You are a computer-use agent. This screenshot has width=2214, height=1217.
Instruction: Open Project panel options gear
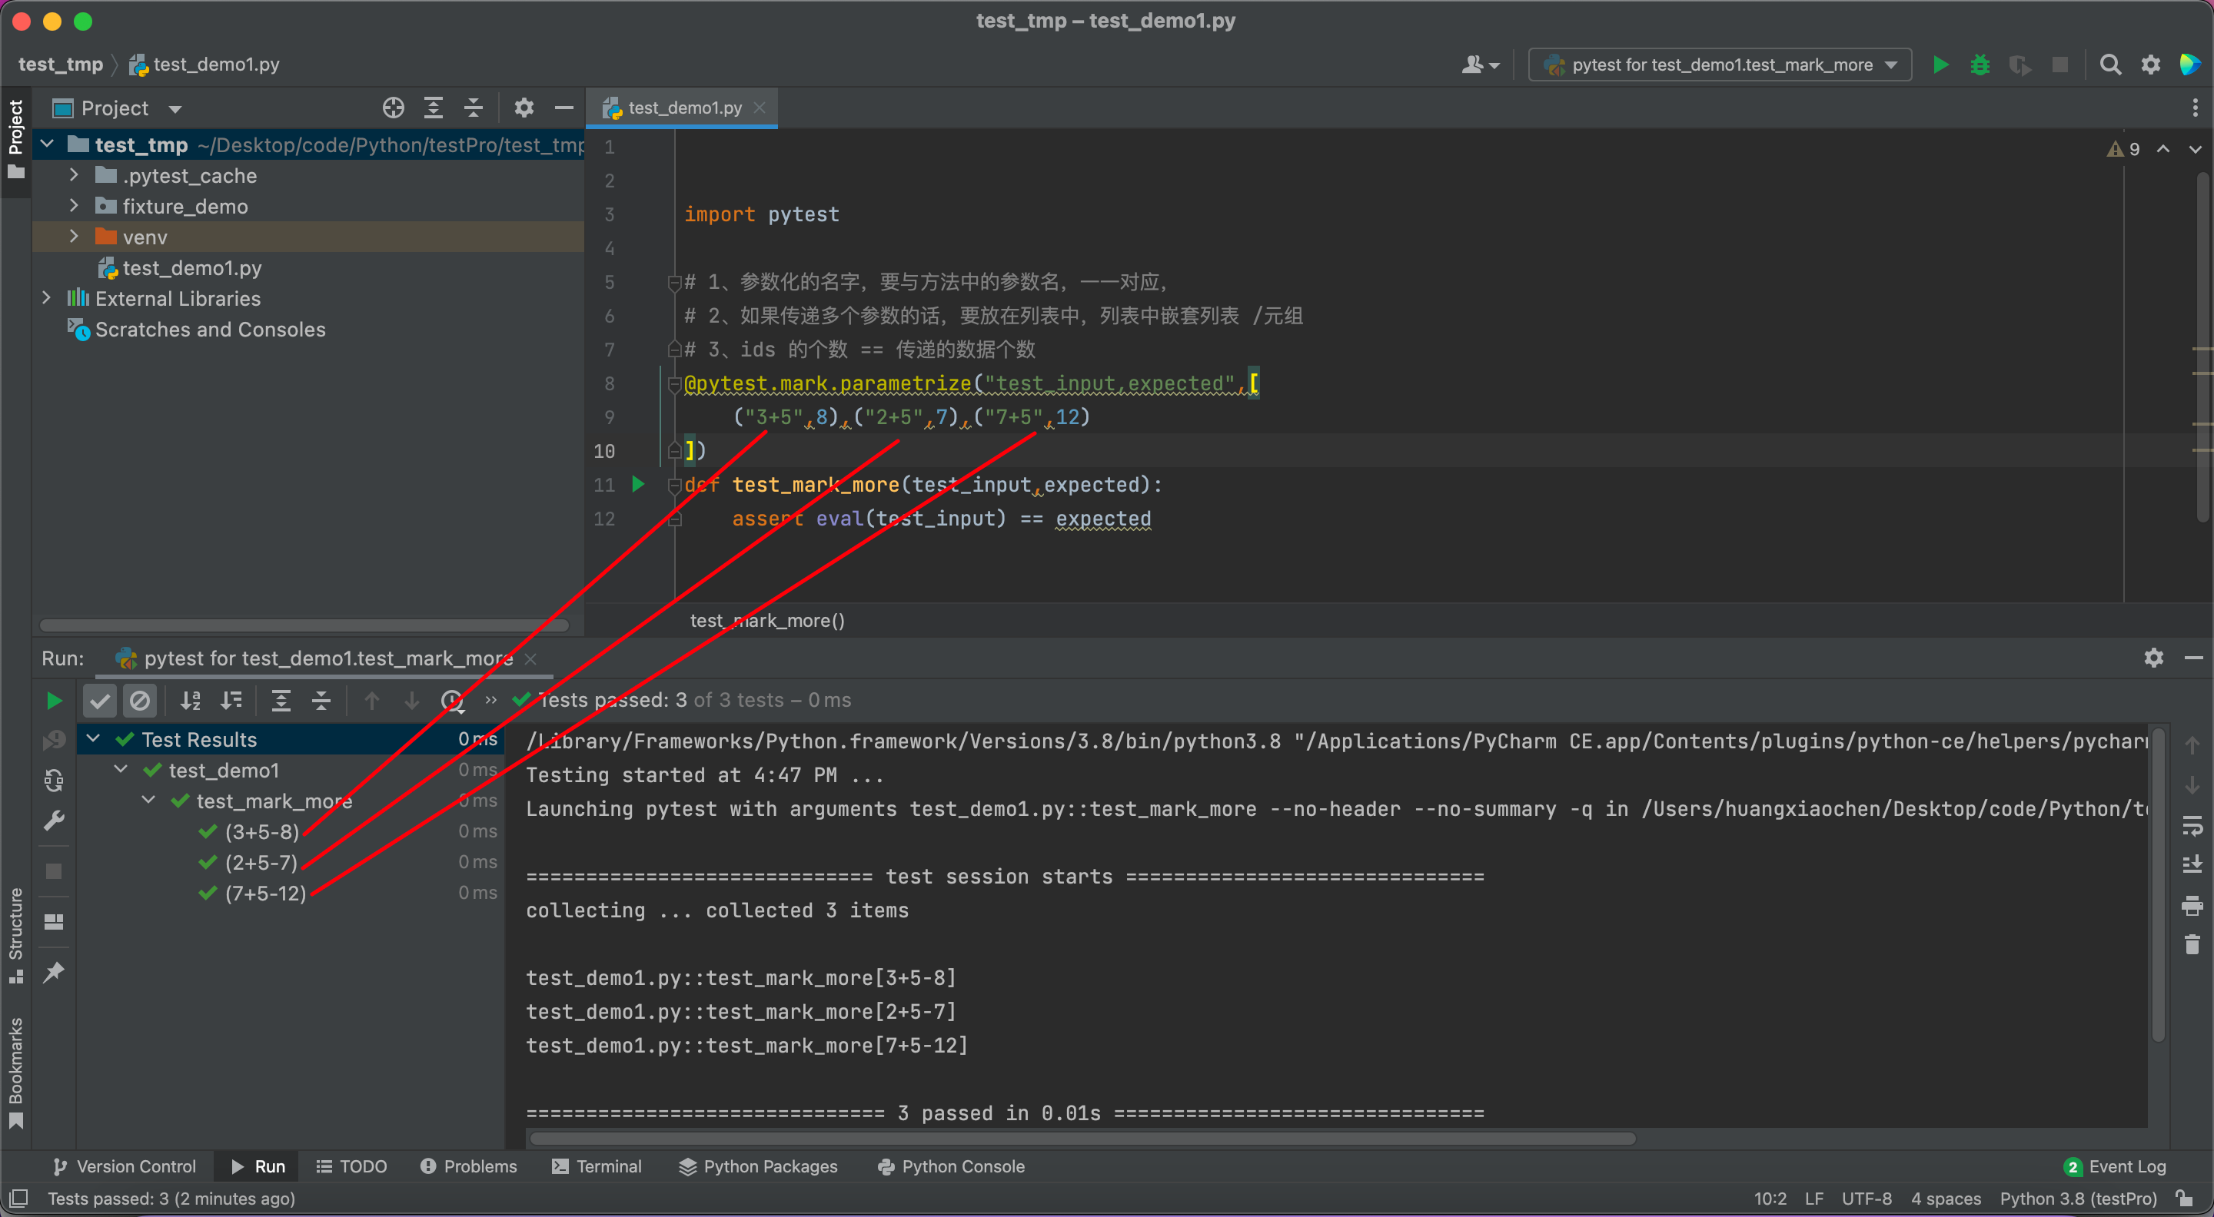point(524,108)
